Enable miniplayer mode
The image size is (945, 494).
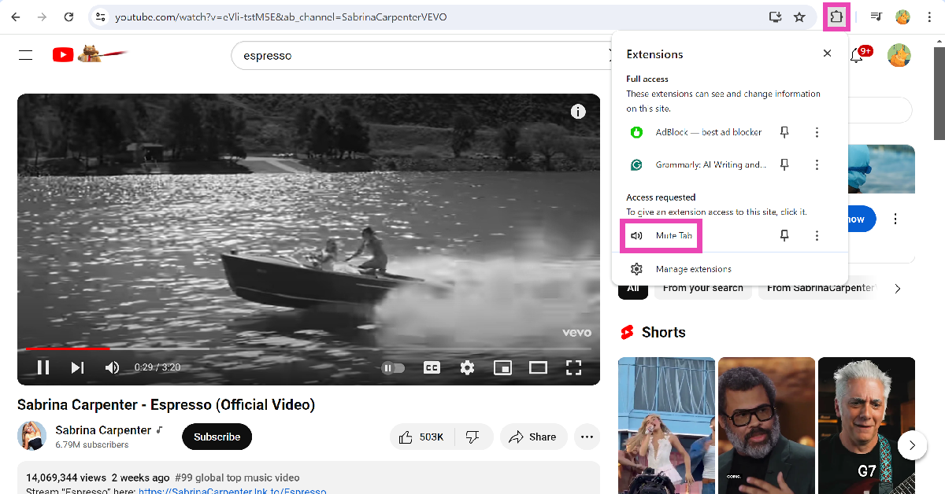coord(502,367)
